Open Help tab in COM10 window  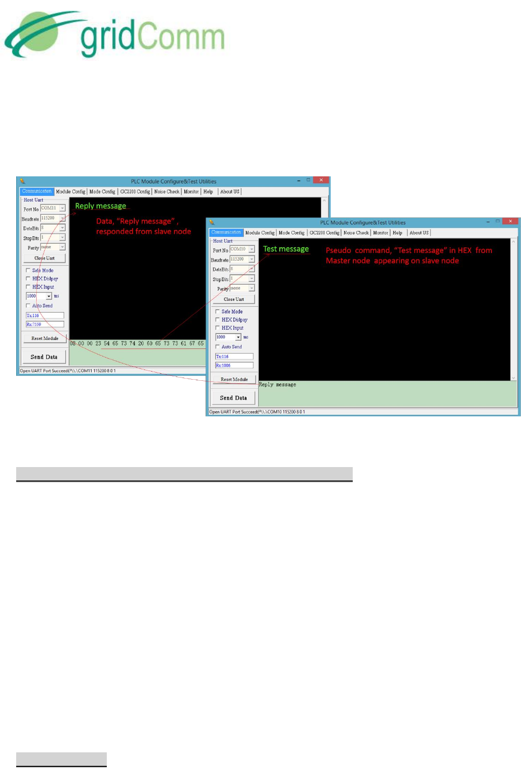point(397,232)
